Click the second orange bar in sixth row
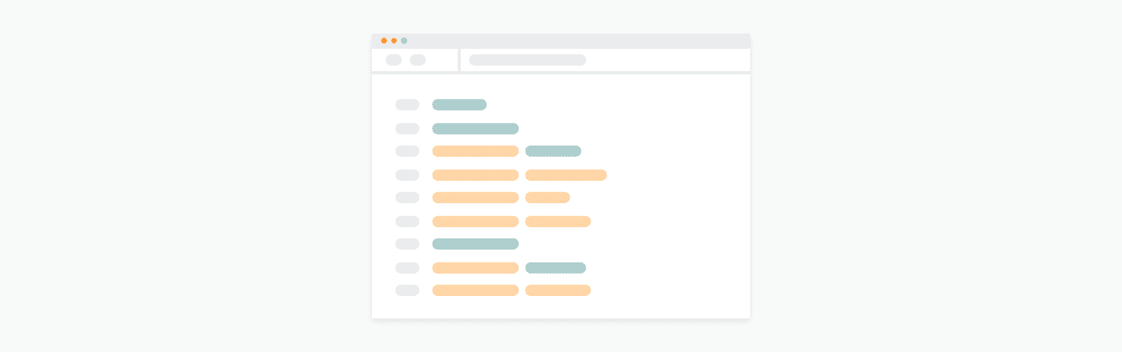Image resolution: width=1122 pixels, height=352 pixels. [558, 222]
